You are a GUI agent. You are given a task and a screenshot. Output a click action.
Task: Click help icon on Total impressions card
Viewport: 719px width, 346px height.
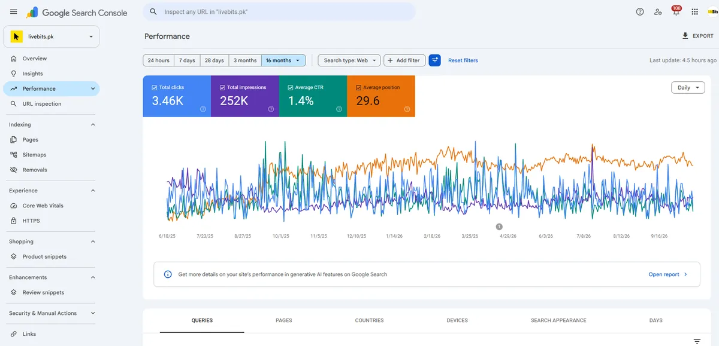271,109
